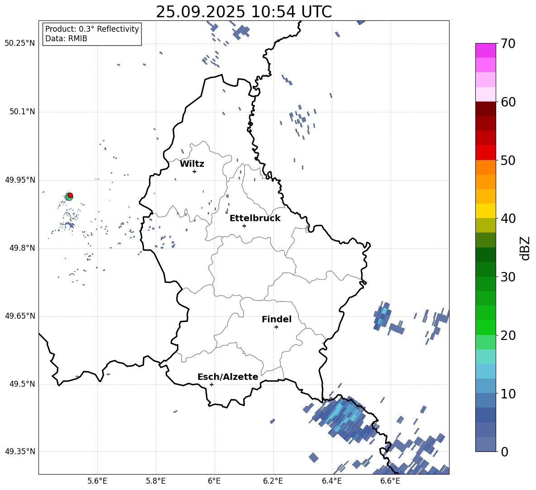Click the colorbar tick label 70
Image resolution: width=536 pixels, height=490 pixels.
(508, 44)
